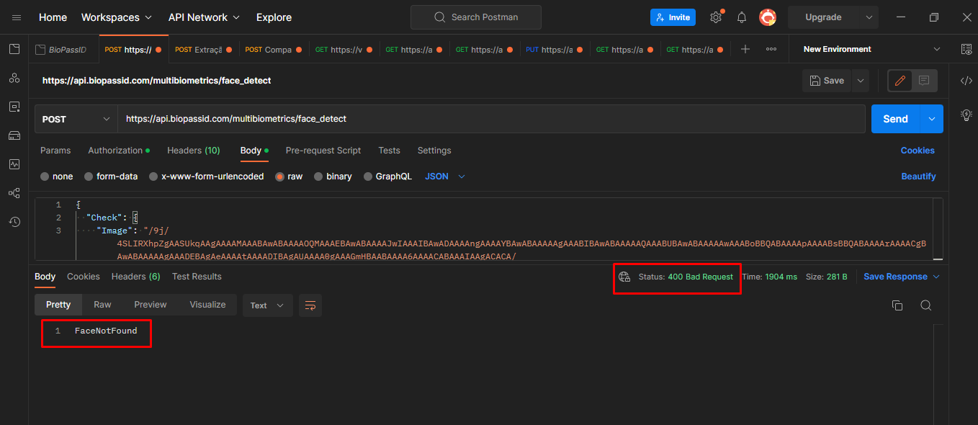978x425 pixels.
Task: Open the BioPassID tab
Action: pos(63,50)
